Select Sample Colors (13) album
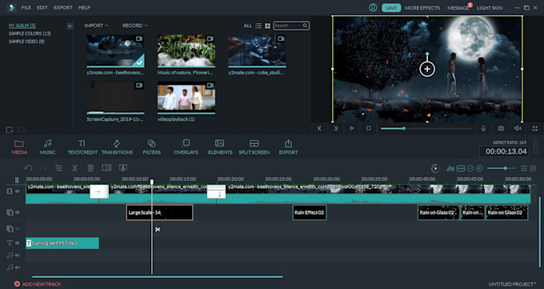Viewport: 544px width, 289px height. pyautogui.click(x=30, y=34)
